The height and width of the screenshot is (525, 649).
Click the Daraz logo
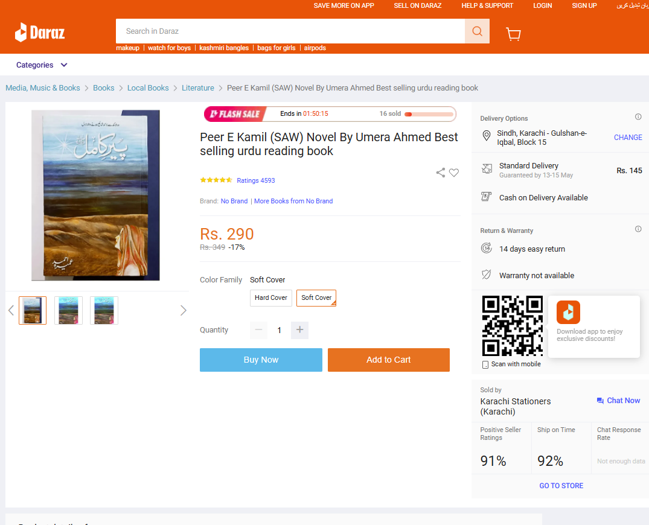[x=40, y=32]
